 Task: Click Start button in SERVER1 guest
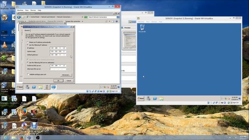pos(141,98)
